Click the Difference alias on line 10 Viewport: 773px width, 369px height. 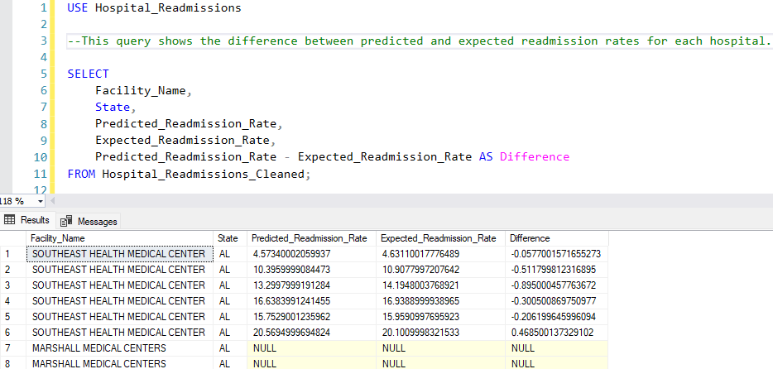pyautogui.click(x=535, y=156)
